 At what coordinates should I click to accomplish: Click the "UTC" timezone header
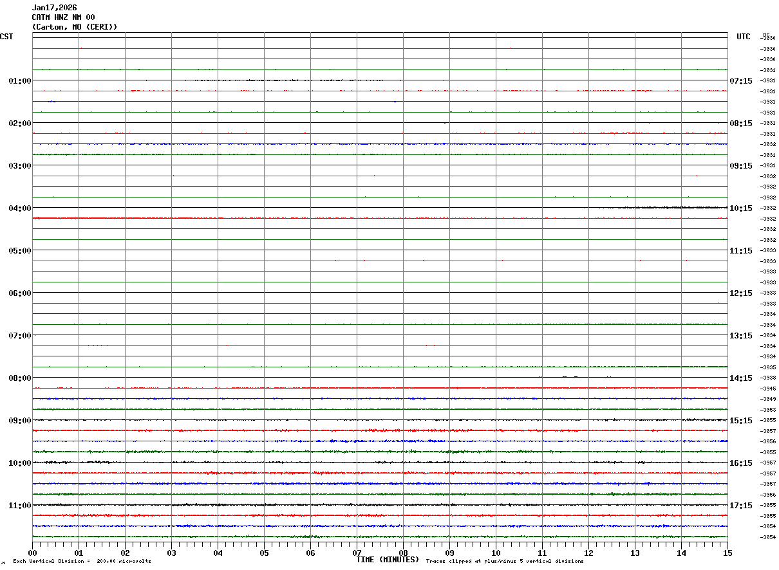click(744, 37)
